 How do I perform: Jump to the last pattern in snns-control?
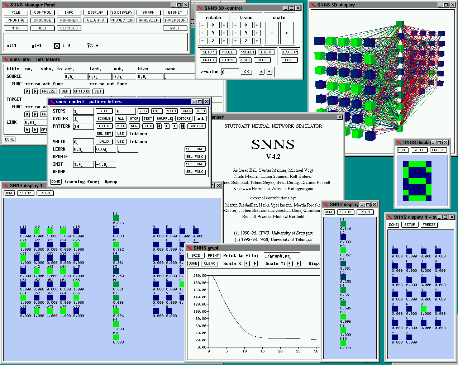(x=182, y=126)
